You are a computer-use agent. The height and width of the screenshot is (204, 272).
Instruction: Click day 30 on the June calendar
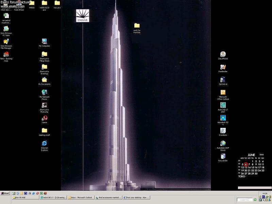pos(256,173)
